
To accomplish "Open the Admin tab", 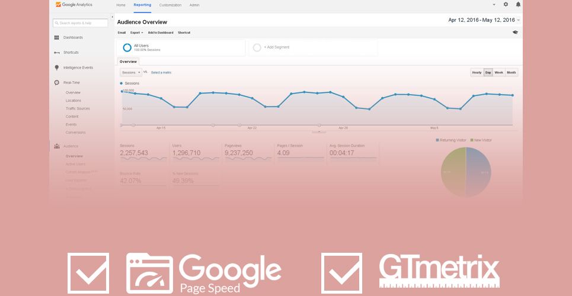I will (194, 5).
